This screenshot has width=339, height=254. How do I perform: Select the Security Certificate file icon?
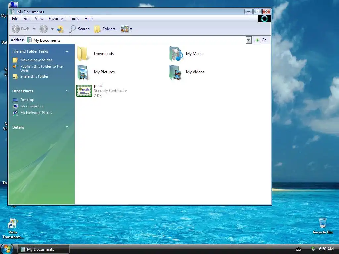84,91
